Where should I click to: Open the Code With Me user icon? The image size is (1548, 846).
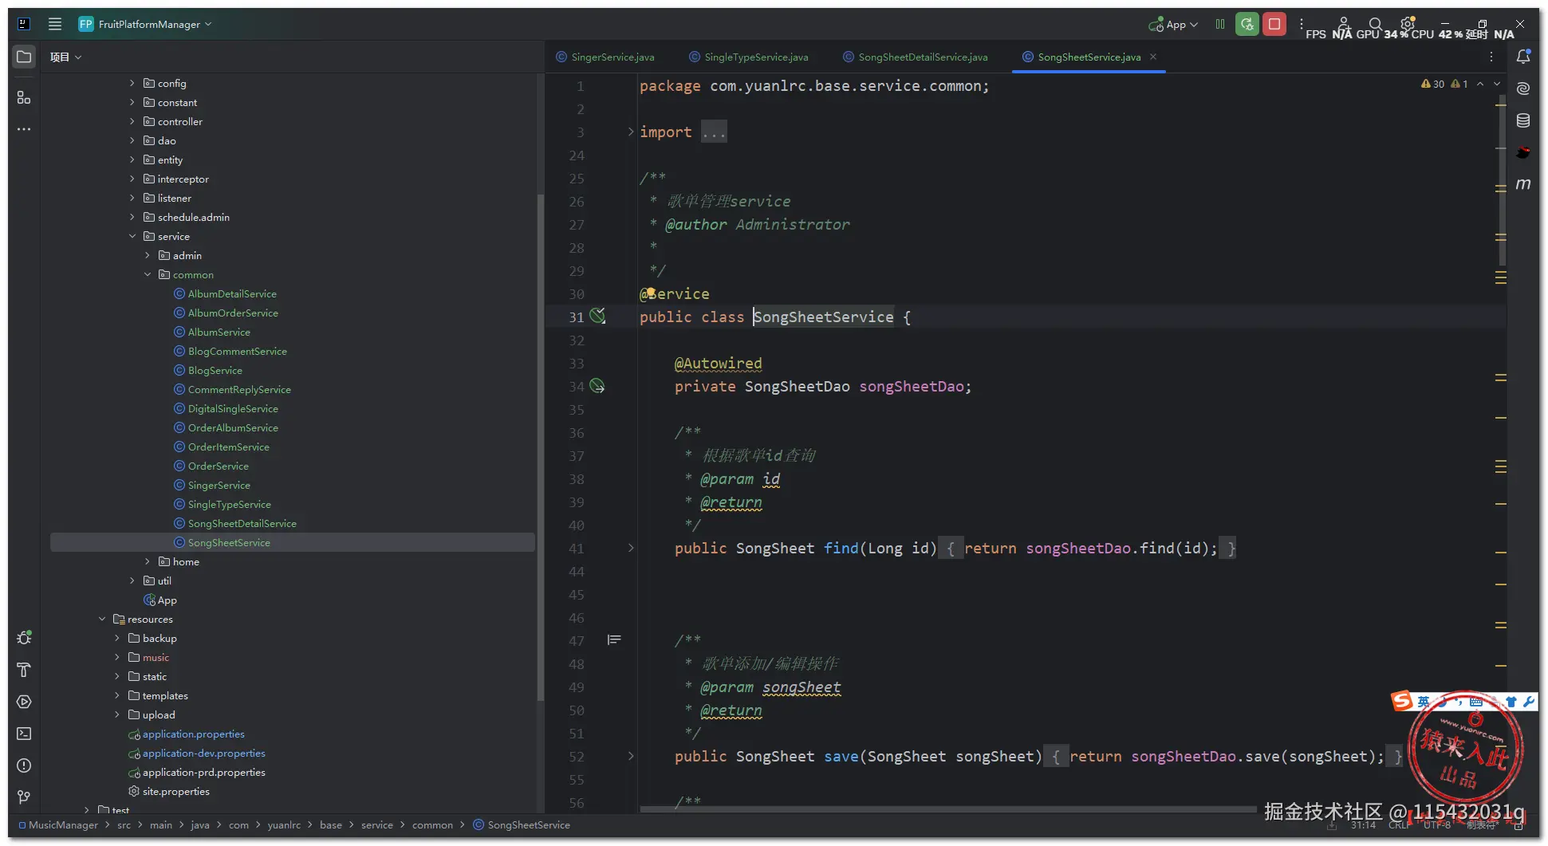point(1344,24)
